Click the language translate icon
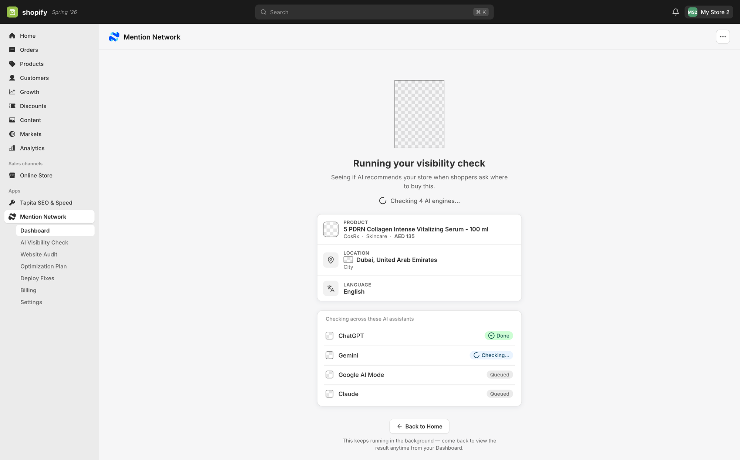Screen dimensions: 740x460 click(331, 288)
